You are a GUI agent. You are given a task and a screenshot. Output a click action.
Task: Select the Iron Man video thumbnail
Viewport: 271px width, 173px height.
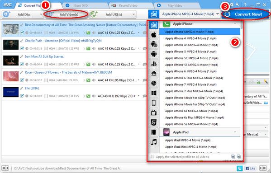(11, 61)
